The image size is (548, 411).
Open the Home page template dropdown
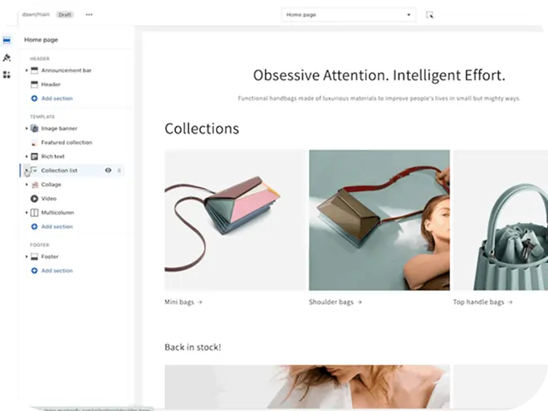348,15
